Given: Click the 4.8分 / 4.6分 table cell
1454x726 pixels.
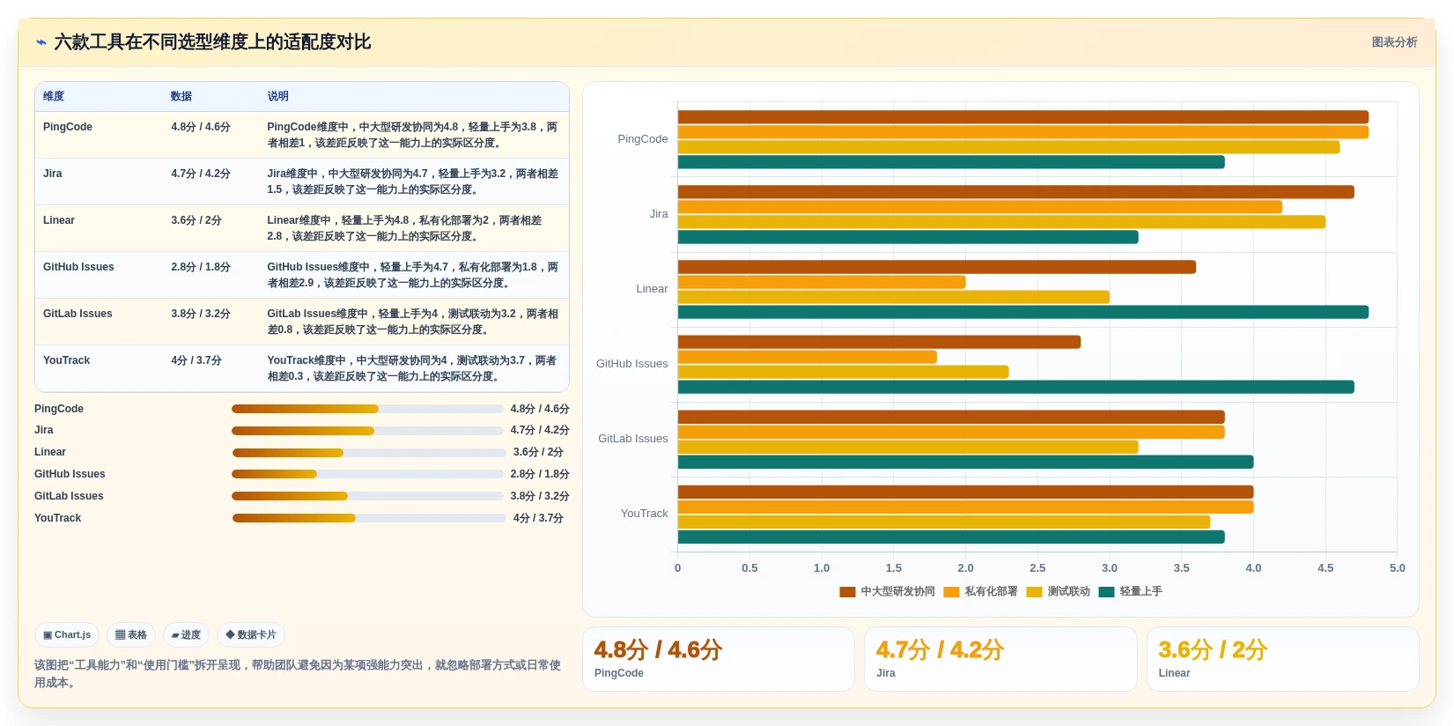Looking at the screenshot, I should (x=201, y=127).
